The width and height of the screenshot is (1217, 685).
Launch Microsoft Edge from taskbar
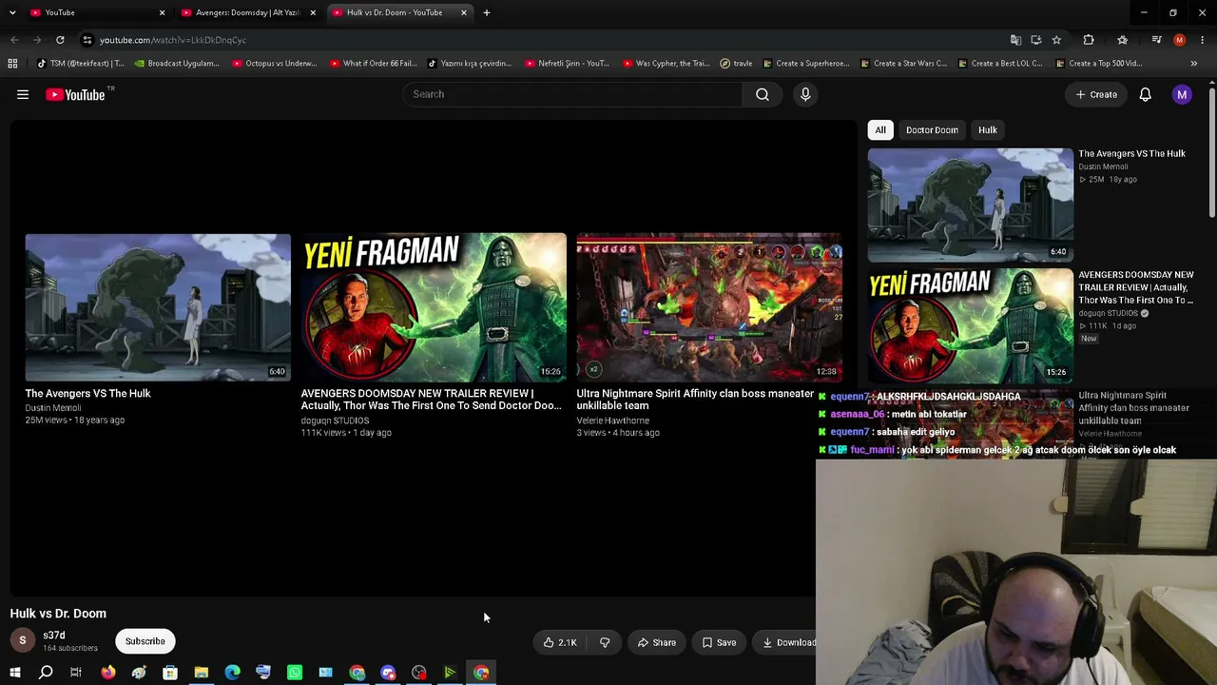(x=233, y=673)
